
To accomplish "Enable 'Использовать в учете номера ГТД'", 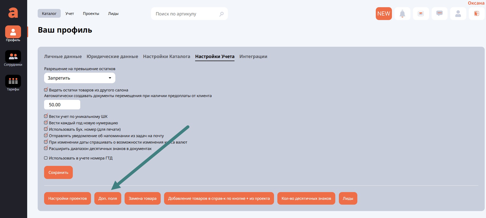I will (x=46, y=158).
